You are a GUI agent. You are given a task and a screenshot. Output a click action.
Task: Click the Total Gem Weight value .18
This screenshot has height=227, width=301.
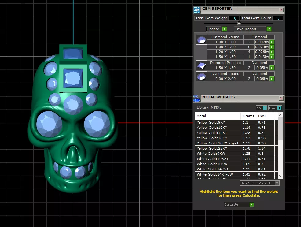pos(234,18)
